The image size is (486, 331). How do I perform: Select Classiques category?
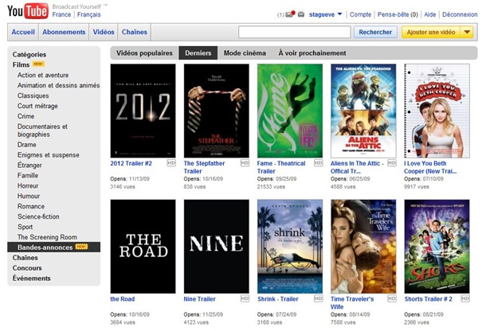coord(33,95)
